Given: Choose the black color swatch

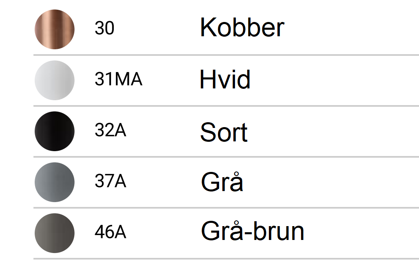Looking at the screenshot, I should pos(55,131).
